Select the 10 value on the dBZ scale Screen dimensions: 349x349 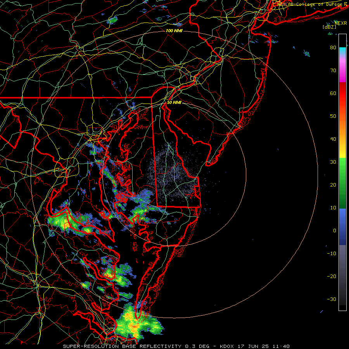tap(333, 208)
